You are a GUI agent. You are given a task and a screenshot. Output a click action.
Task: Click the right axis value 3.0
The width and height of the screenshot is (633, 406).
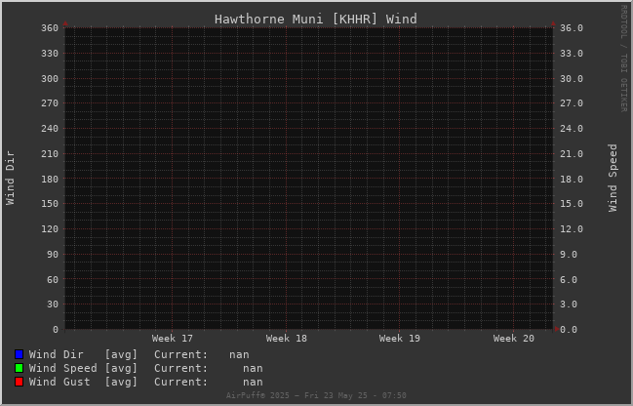[569, 304]
